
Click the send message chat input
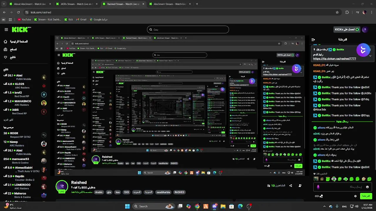(343, 187)
